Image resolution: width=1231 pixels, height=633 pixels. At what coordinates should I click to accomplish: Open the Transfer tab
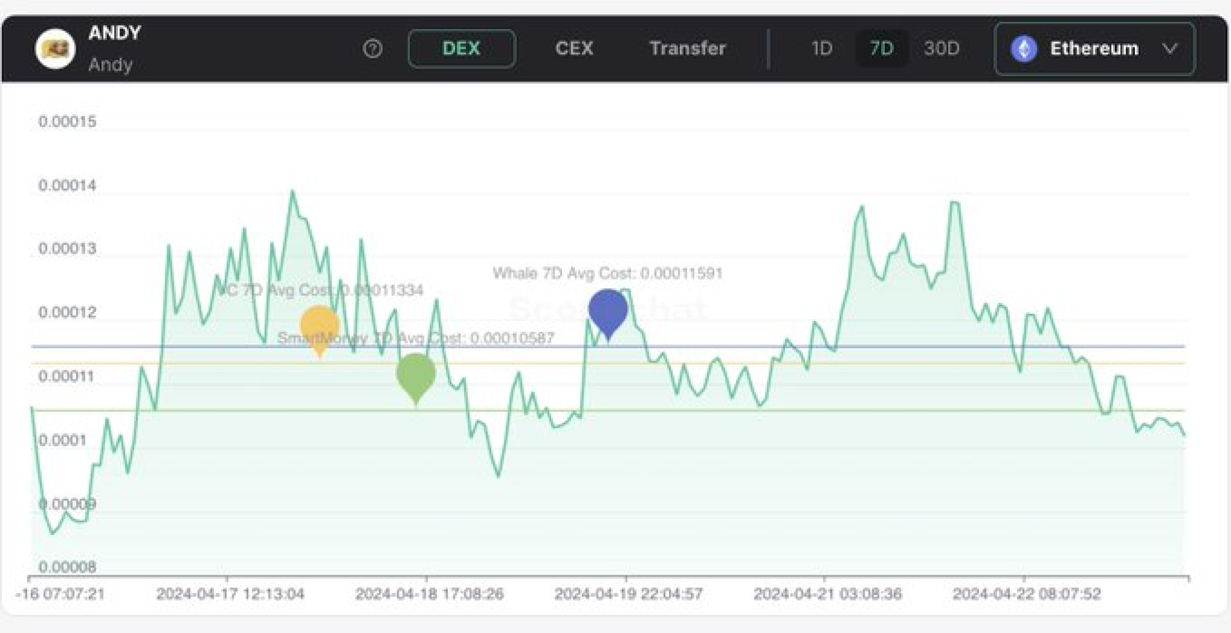click(x=688, y=49)
